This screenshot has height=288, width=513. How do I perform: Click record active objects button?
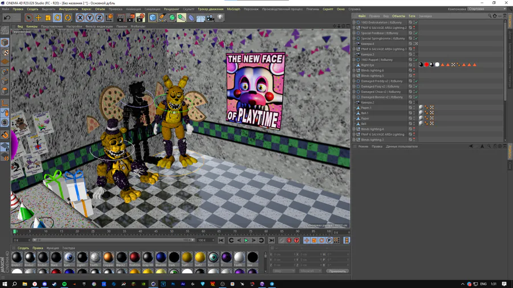tap(282, 240)
